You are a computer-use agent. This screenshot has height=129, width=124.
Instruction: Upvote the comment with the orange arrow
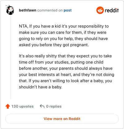point(8,106)
